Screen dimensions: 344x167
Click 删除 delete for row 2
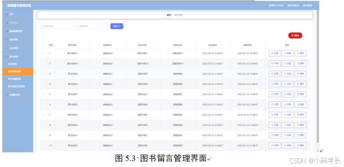pos(300,64)
